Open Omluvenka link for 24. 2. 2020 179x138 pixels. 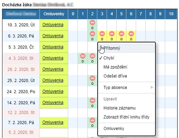point(53,91)
